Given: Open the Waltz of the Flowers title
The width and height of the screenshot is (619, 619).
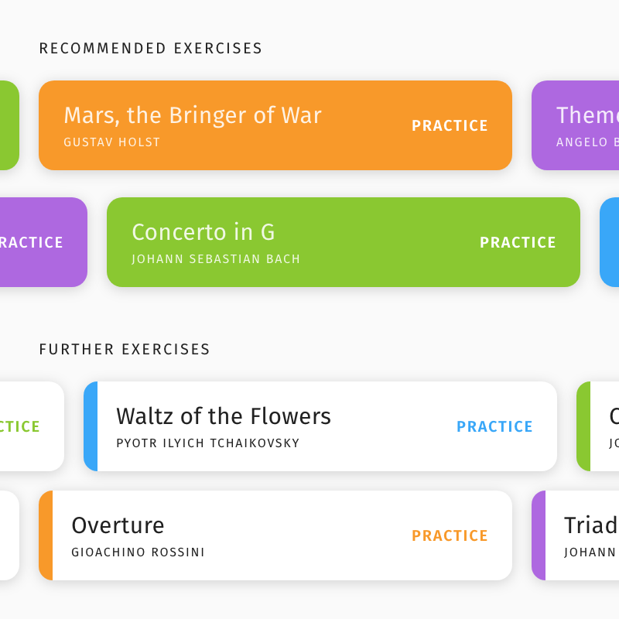Looking at the screenshot, I should (224, 416).
